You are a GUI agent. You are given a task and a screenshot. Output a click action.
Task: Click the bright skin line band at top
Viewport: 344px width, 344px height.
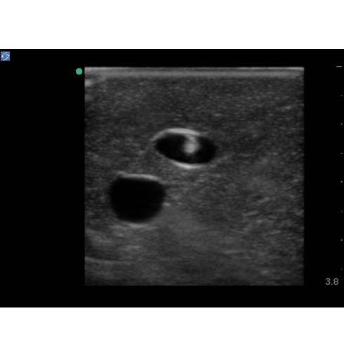click(x=194, y=72)
